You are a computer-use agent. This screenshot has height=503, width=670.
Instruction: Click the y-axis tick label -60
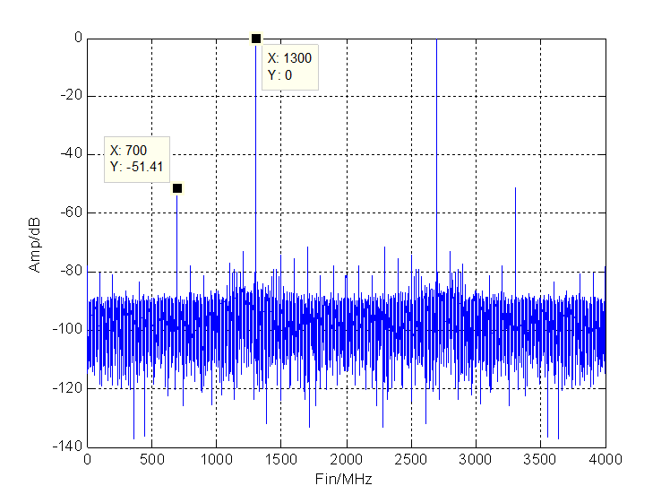tap(72, 212)
